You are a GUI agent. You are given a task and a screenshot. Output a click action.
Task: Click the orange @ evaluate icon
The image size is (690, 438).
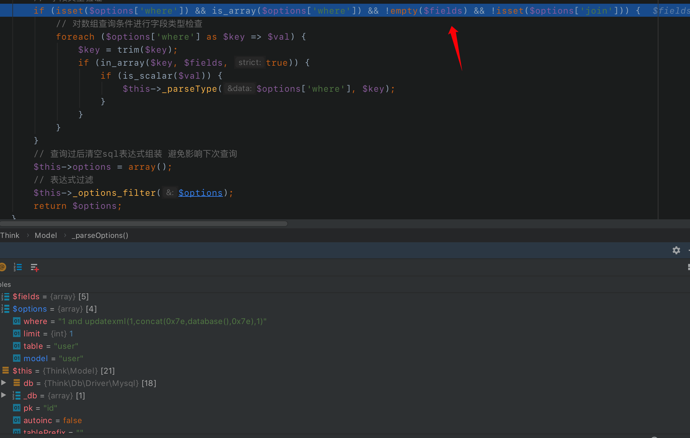pos(3,267)
